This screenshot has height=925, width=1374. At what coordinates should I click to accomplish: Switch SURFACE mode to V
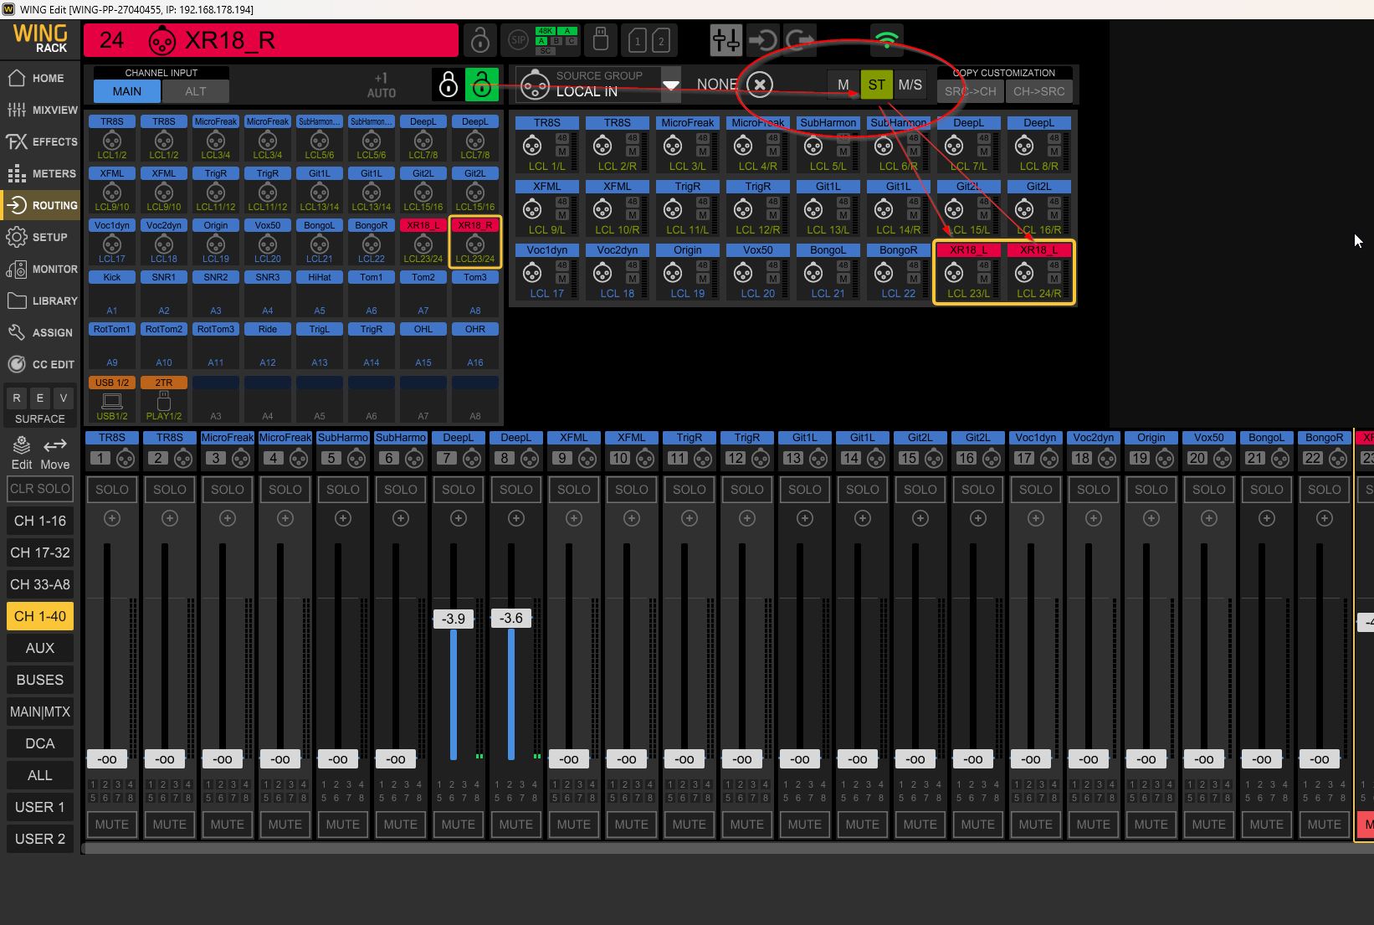[63, 398]
